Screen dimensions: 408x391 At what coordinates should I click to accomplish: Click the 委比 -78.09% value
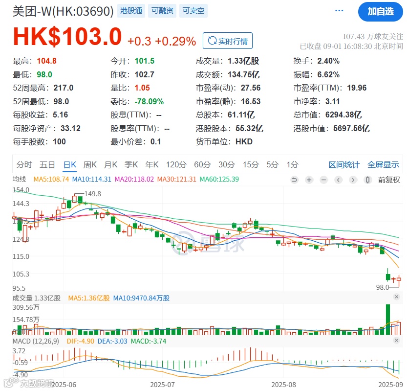pos(149,101)
